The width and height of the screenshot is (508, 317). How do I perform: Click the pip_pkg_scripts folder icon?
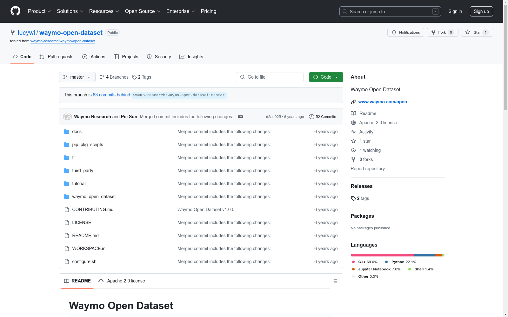click(67, 145)
